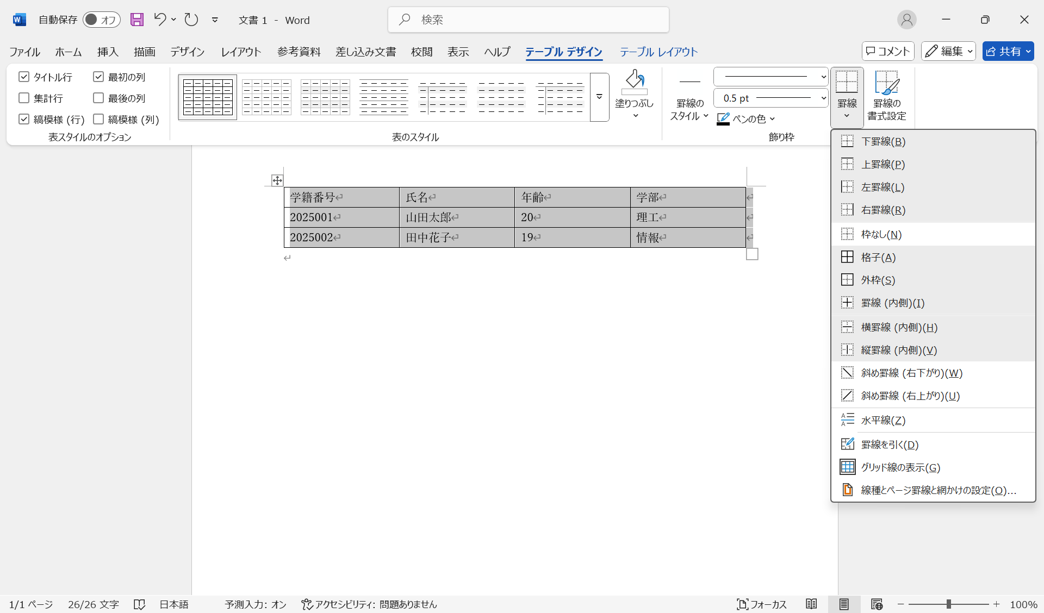Switch to the テーブル レイアウト tab
The image size is (1044, 613).
pyautogui.click(x=658, y=52)
